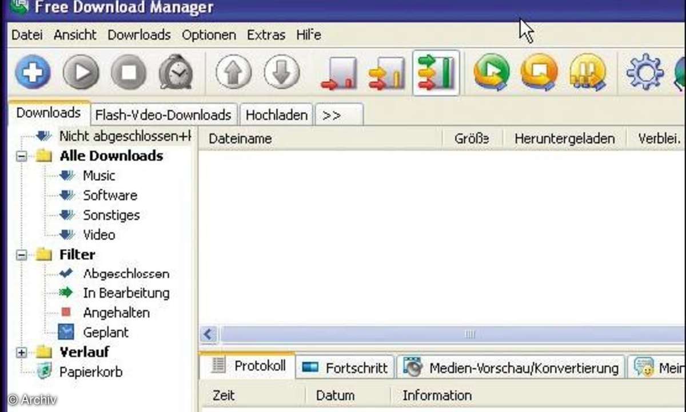The width and height of the screenshot is (686, 412).
Task: Switch to the Hochladen tab
Action: (x=276, y=115)
